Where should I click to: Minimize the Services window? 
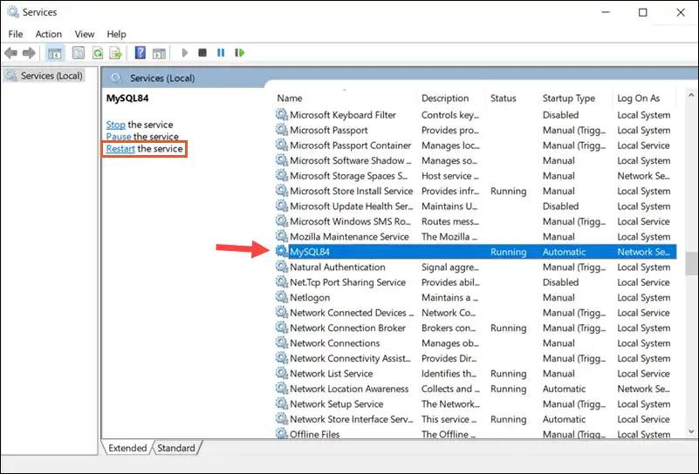606,12
